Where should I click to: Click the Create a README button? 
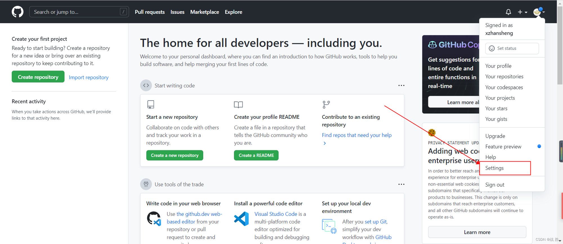click(256, 155)
